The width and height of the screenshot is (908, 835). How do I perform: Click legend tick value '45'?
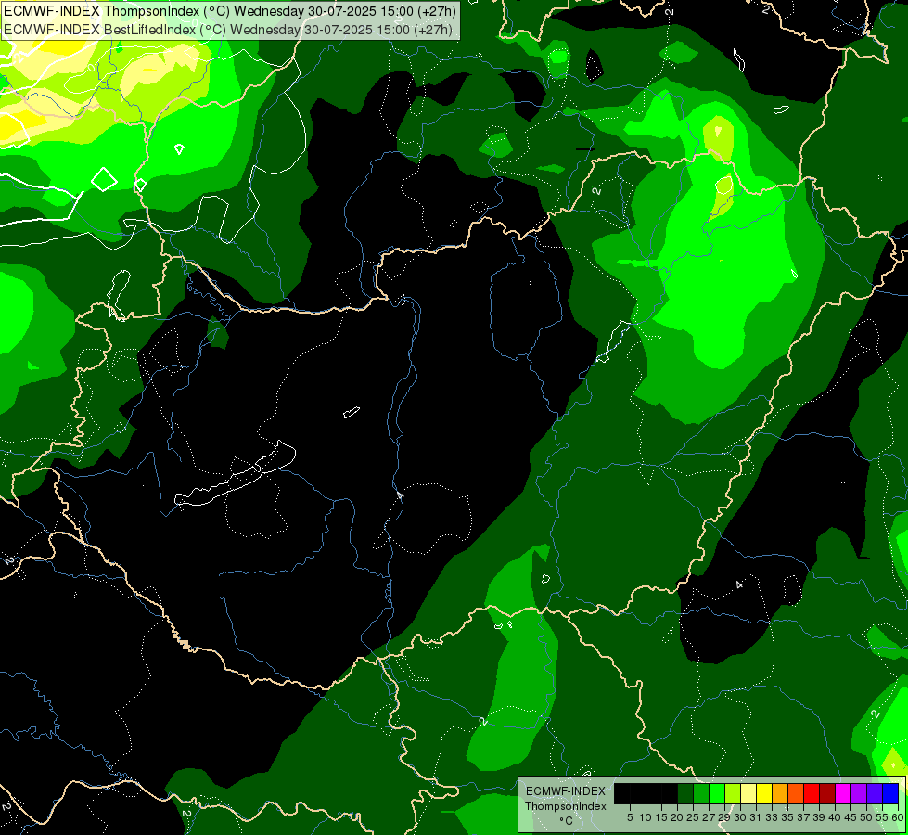pos(850,817)
